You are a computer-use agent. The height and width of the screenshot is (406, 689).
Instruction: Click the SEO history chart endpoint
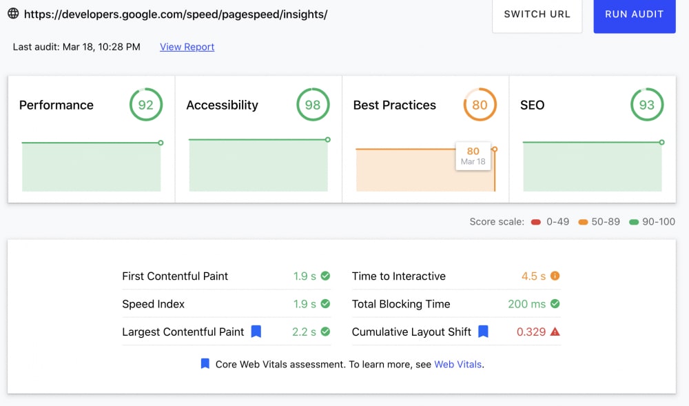(x=661, y=142)
